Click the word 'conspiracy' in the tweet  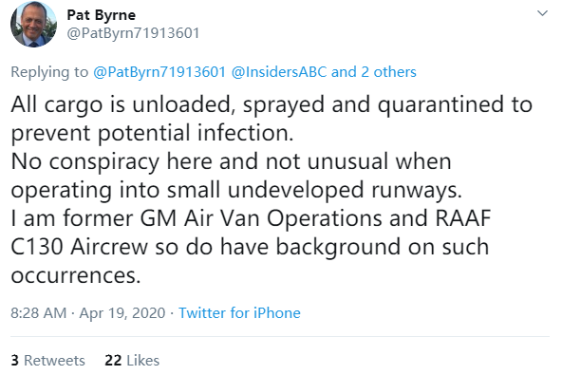(x=103, y=161)
